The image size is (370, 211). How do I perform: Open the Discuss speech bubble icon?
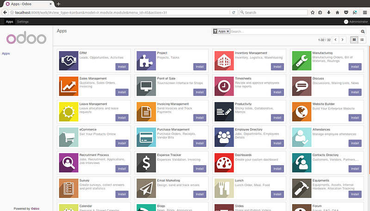(302, 86)
